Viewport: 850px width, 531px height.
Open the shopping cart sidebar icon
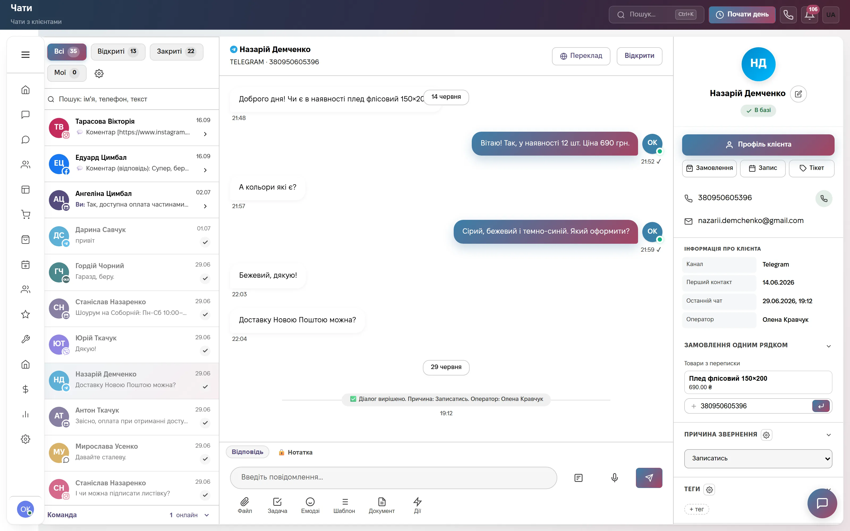[x=25, y=215]
